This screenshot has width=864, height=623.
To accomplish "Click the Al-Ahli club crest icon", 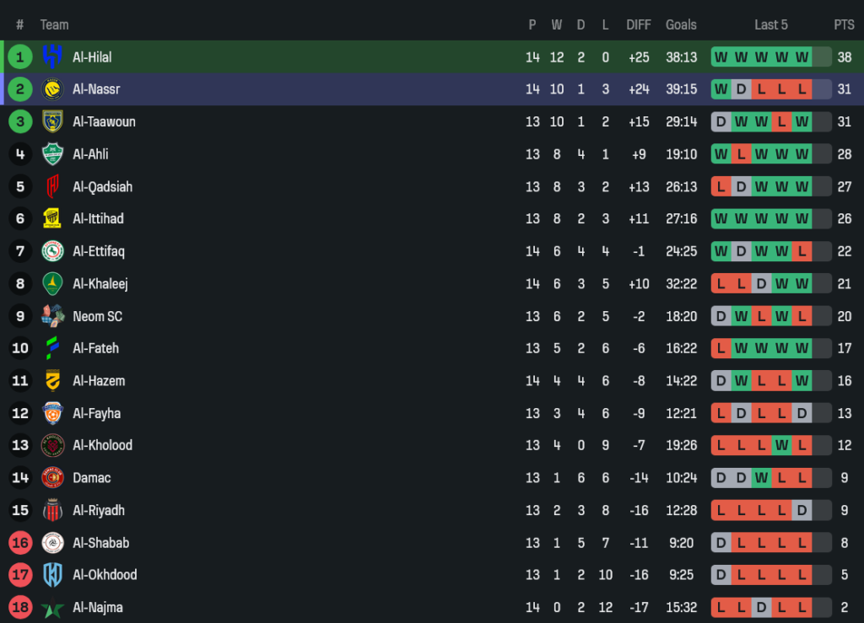I will pos(52,154).
